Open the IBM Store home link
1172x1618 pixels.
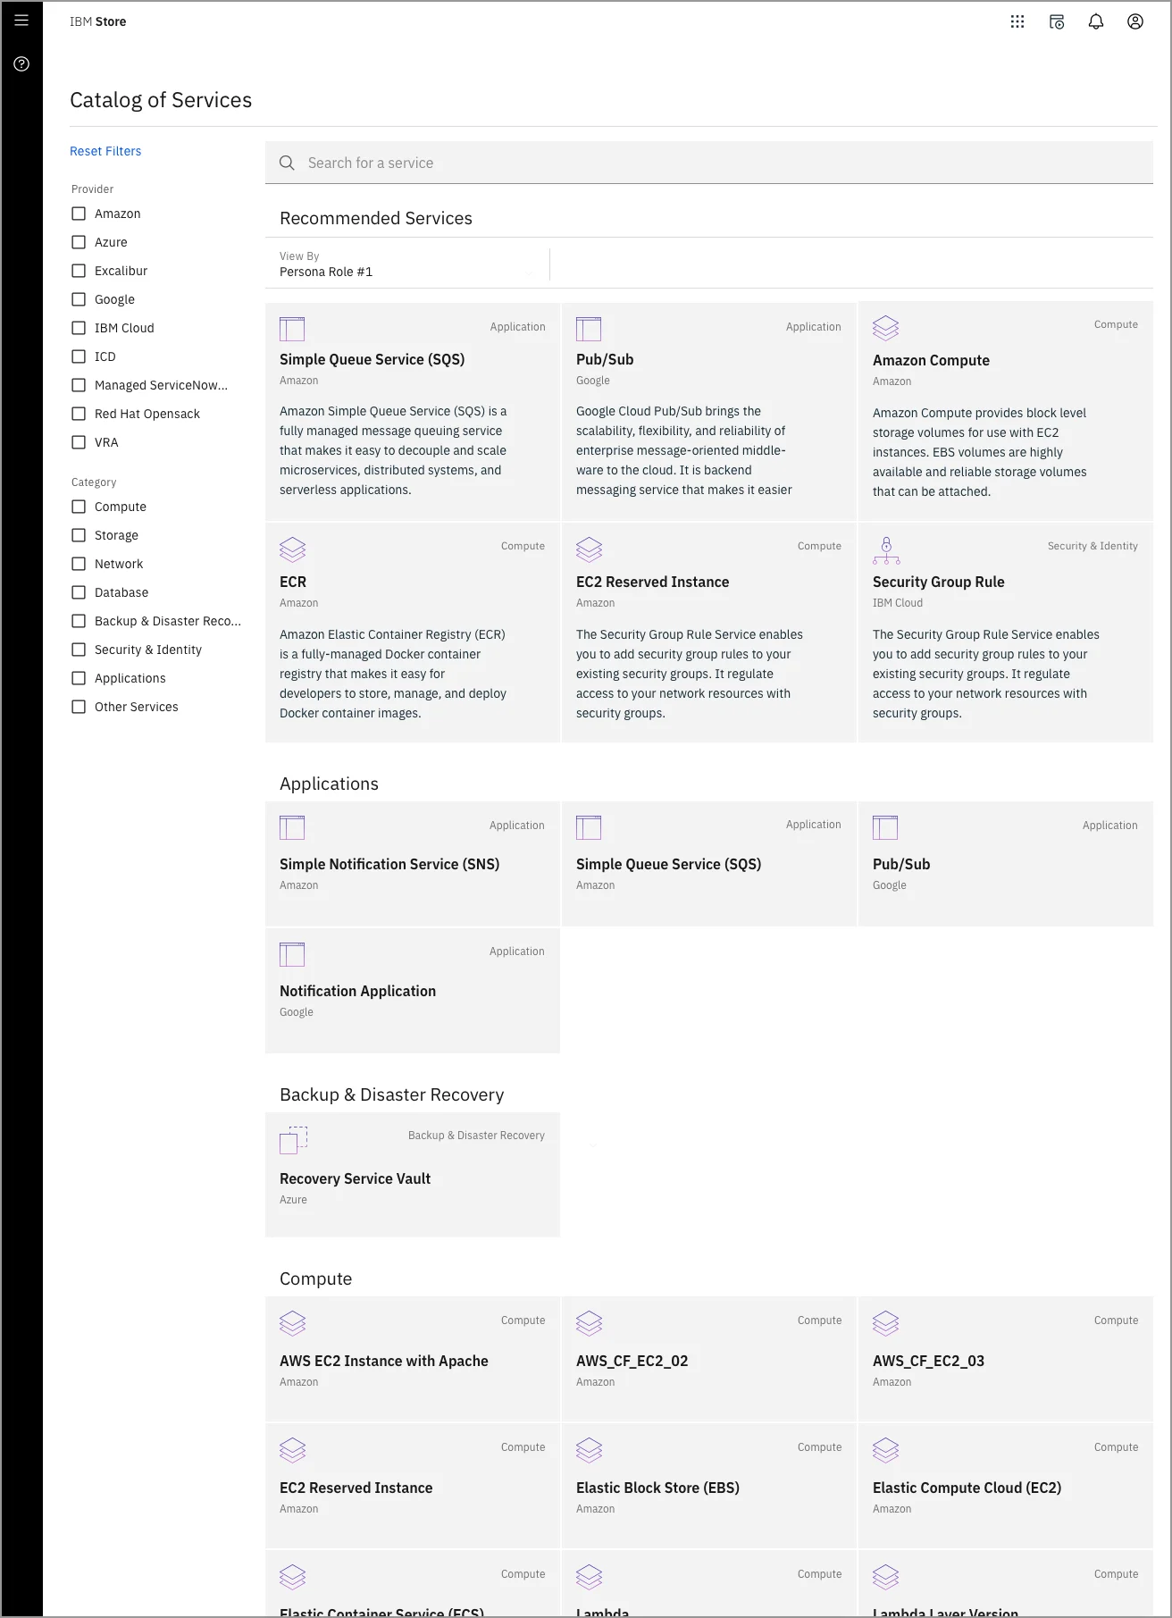pos(98,21)
